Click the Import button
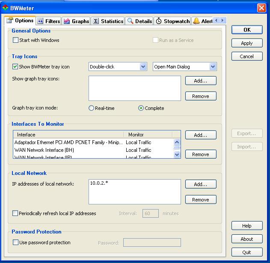The image size is (270, 263). click(x=247, y=147)
